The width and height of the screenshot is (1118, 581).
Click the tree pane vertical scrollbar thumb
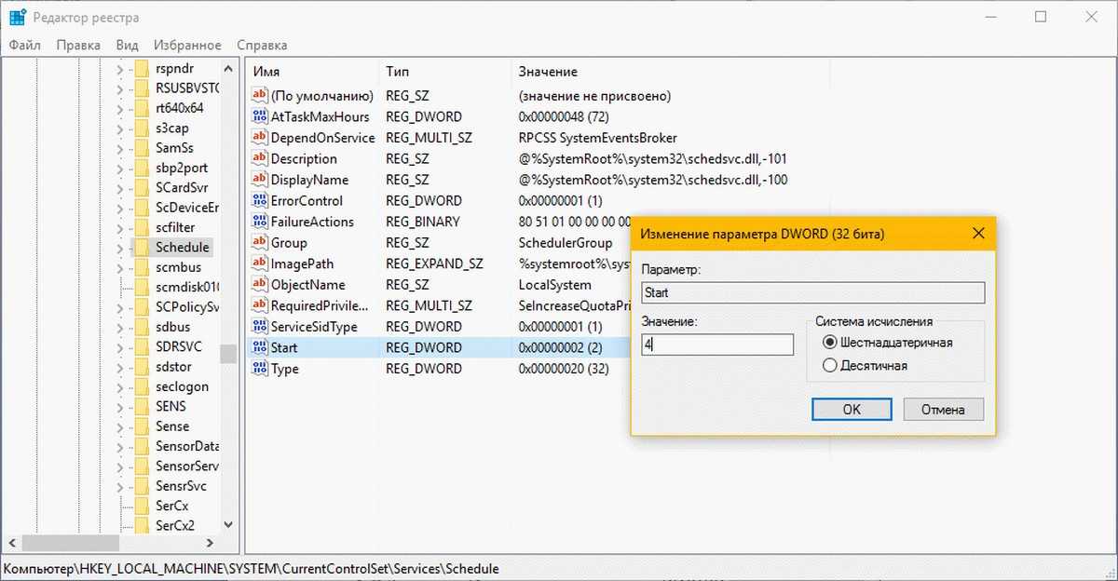coord(227,354)
